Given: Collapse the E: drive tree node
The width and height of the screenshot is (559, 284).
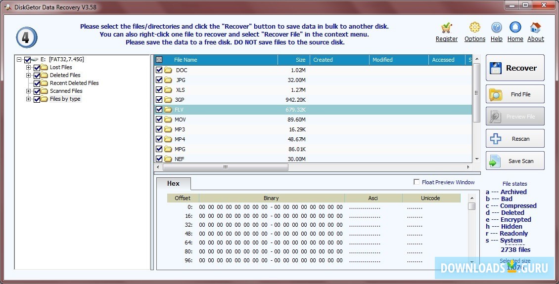Looking at the screenshot, I should coord(19,59).
